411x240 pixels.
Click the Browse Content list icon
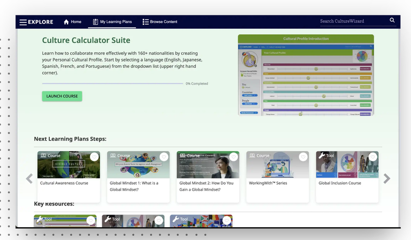tap(145, 22)
